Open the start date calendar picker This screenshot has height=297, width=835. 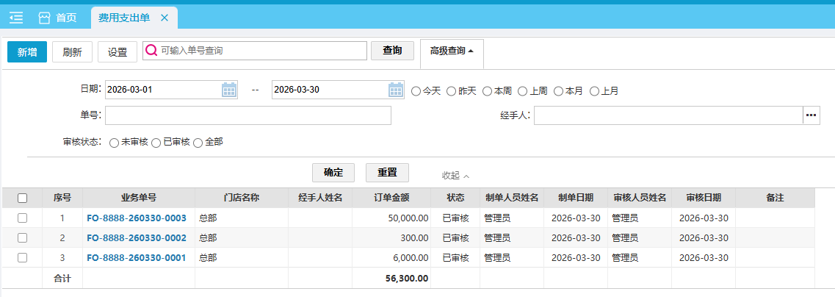(x=229, y=90)
